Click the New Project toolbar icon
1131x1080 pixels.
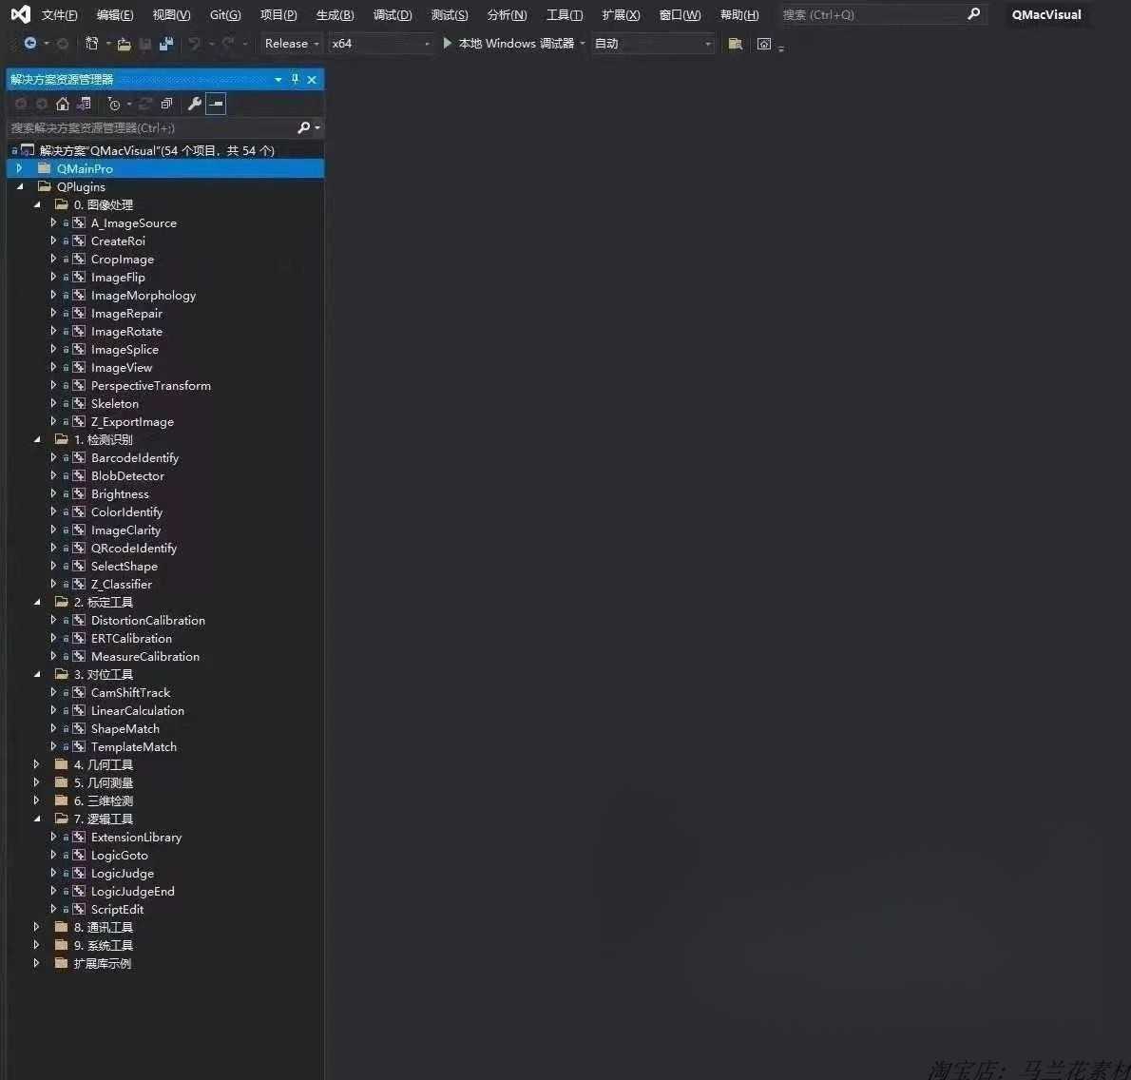click(91, 44)
